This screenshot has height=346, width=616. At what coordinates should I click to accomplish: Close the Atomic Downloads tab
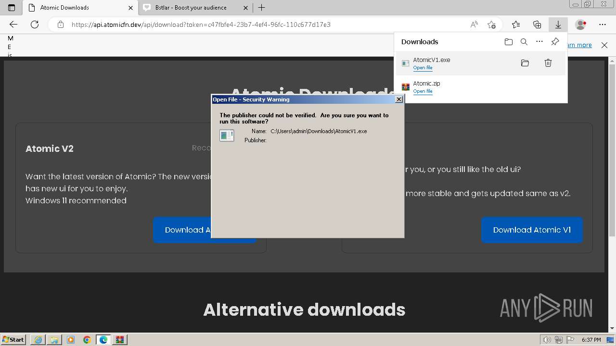pyautogui.click(x=130, y=8)
